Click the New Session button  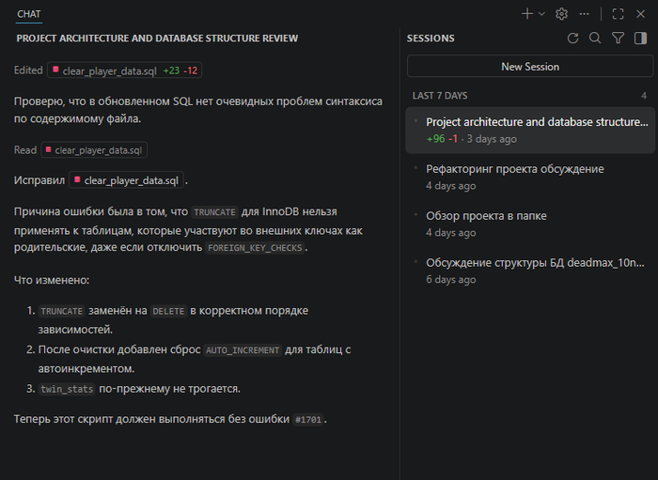tap(530, 67)
